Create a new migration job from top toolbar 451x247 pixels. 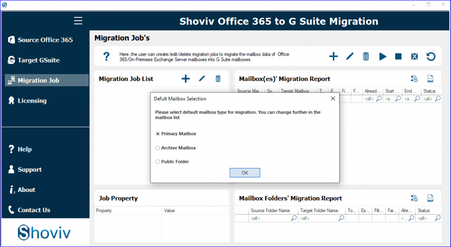(333, 56)
